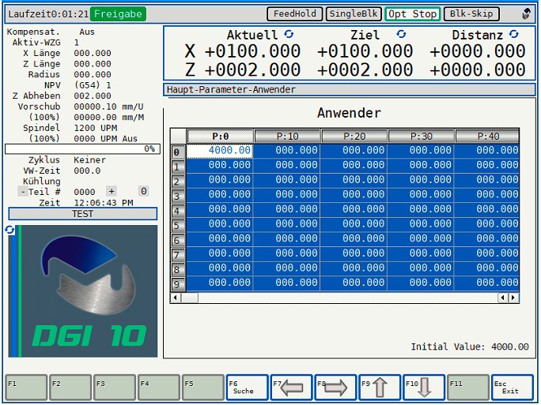This screenshot has height=405, width=541.
Task: Click the refresh icon next to Ziel
Action: coord(401,34)
